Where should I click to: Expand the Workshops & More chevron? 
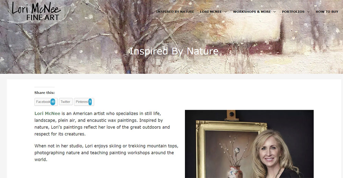point(274,12)
